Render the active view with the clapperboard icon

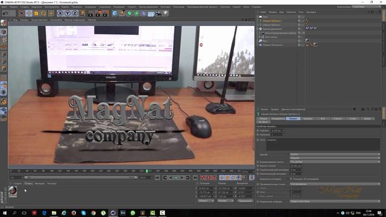(91, 13)
